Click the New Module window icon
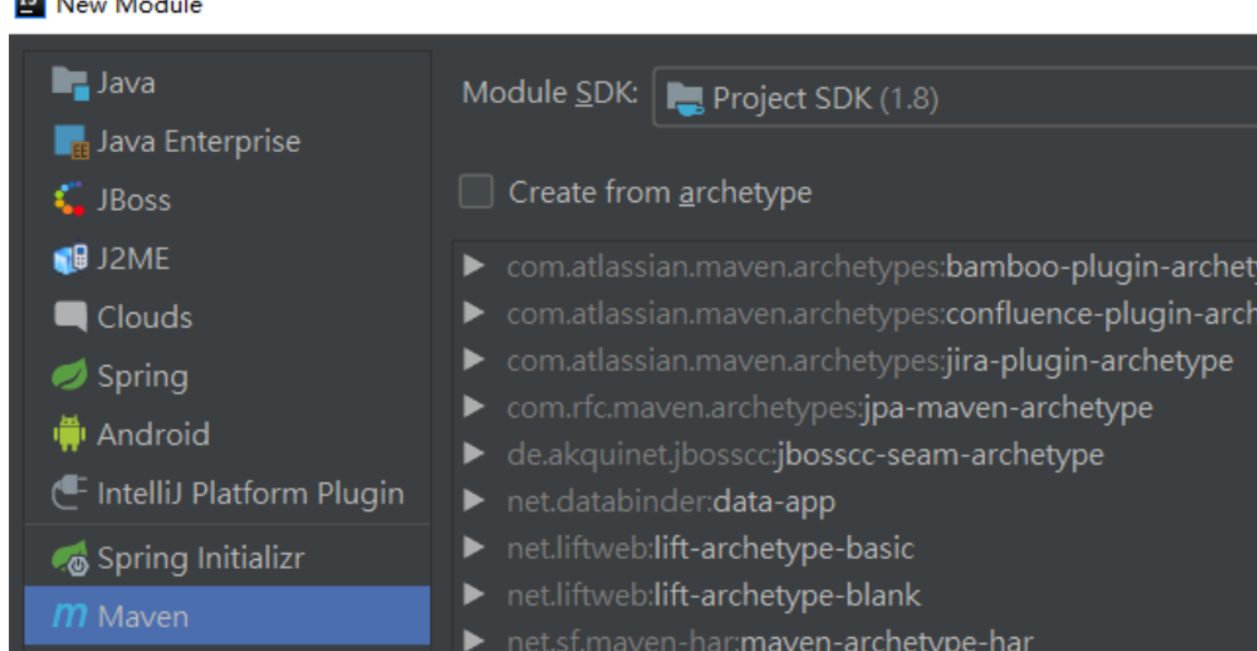The image size is (1257, 651). click(x=31, y=6)
